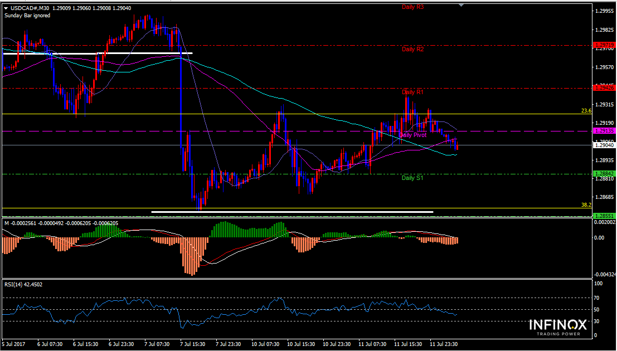Click the USDCAD#,M30 chart title text
The image size is (617, 351).
(29, 8)
